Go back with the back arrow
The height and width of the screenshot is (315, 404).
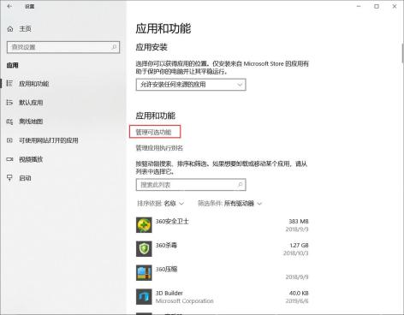click(9, 6)
